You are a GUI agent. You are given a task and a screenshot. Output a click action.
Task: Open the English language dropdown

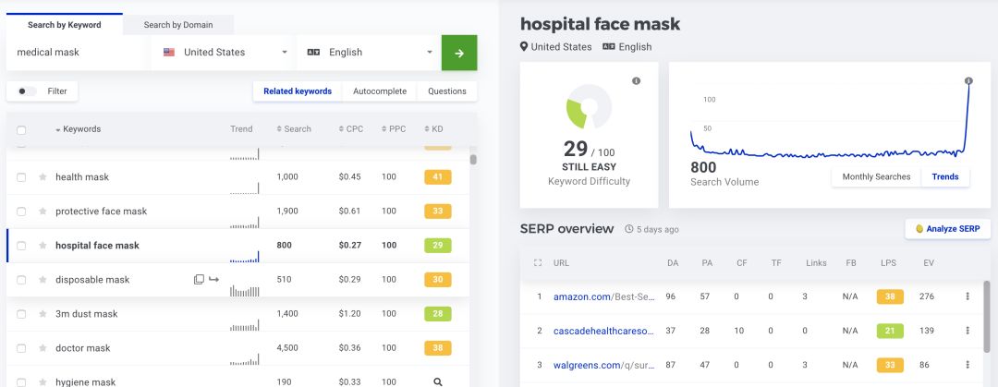tap(370, 53)
